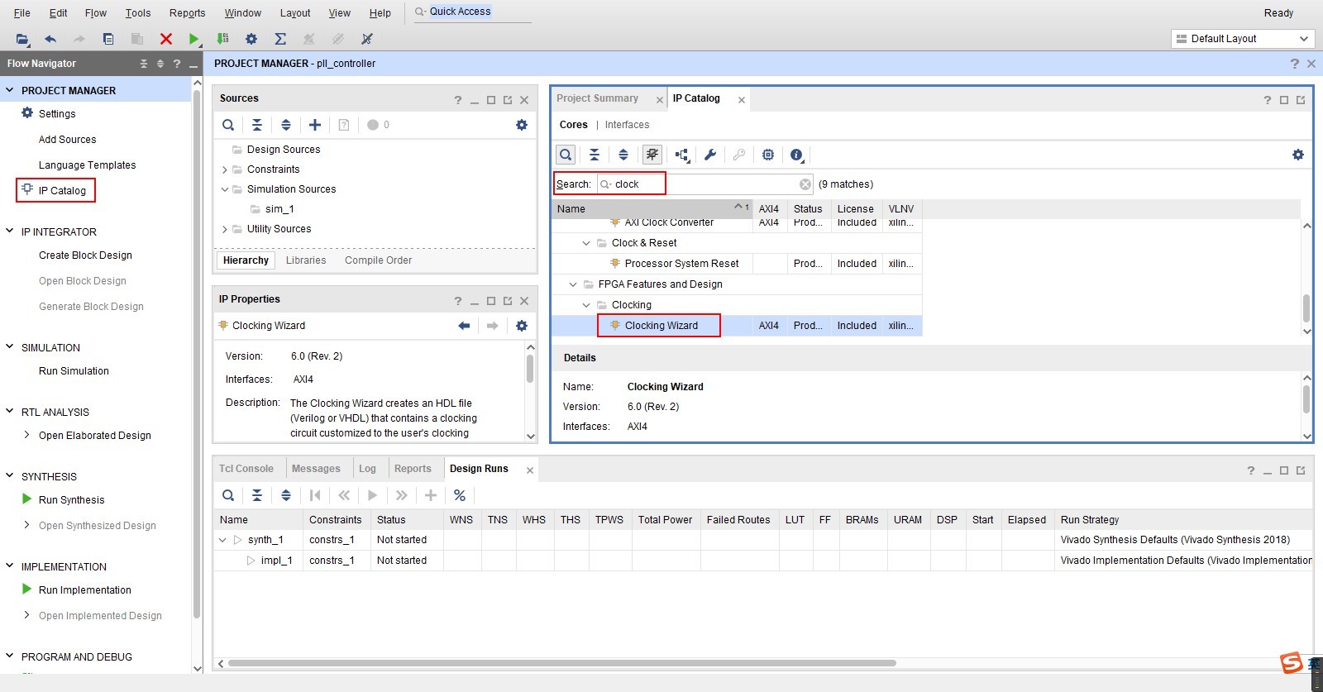The width and height of the screenshot is (1323, 692).
Task: Click Run Simulation
Action: [x=74, y=371]
